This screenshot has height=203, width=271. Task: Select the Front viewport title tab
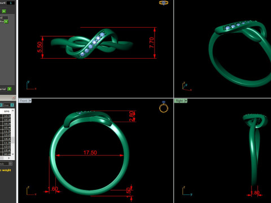tap(23, 101)
